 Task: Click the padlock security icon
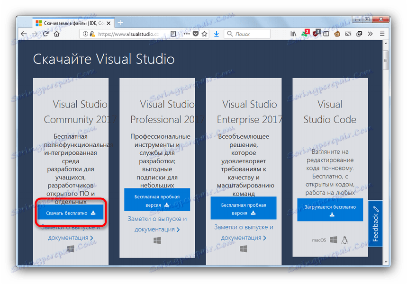point(92,34)
